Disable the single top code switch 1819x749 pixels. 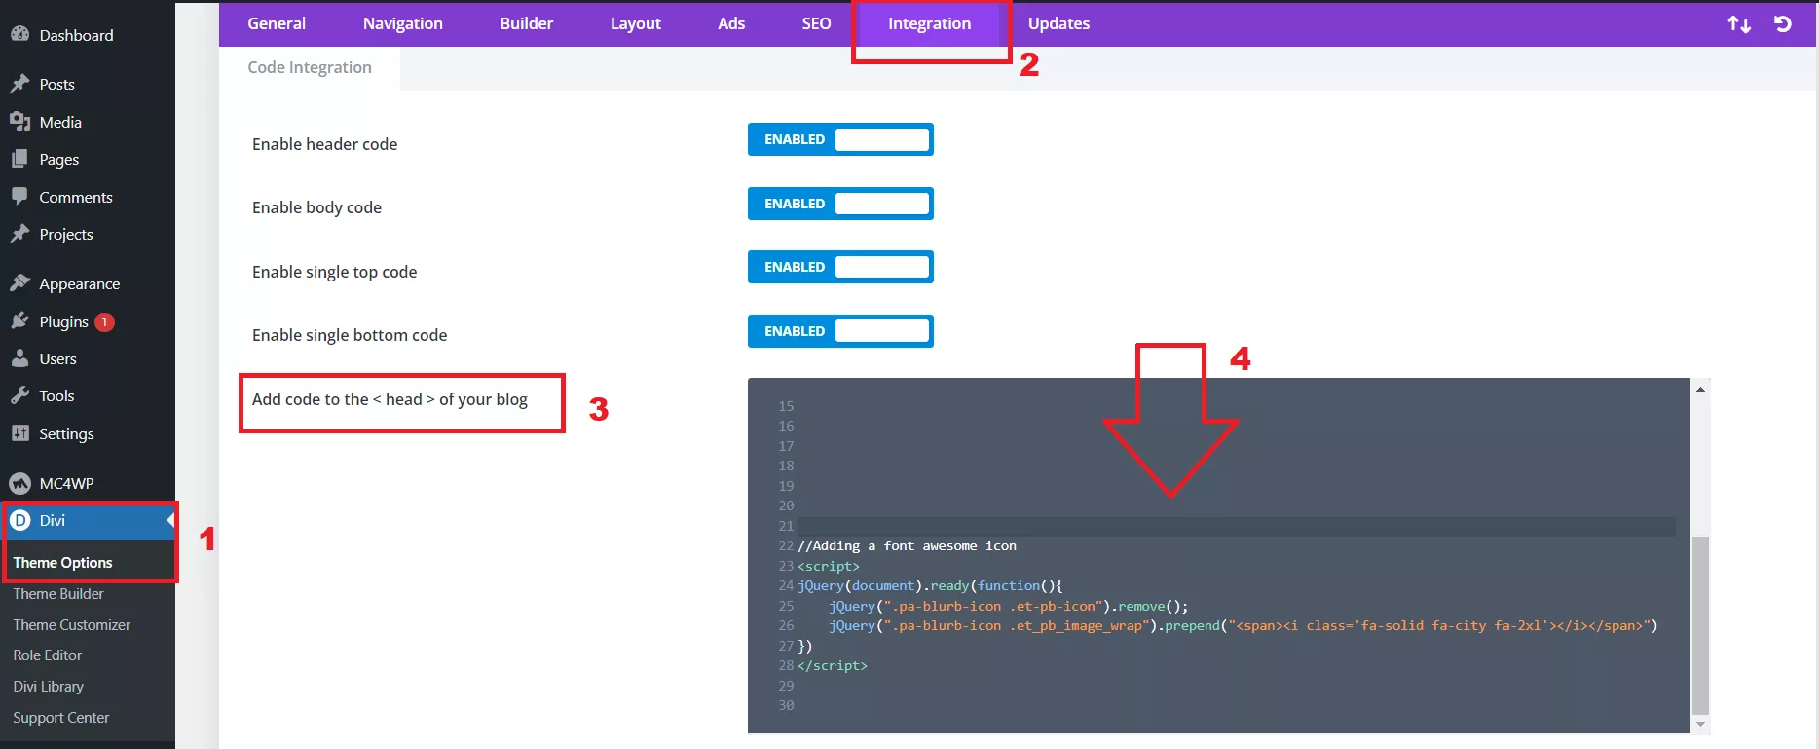point(840,267)
